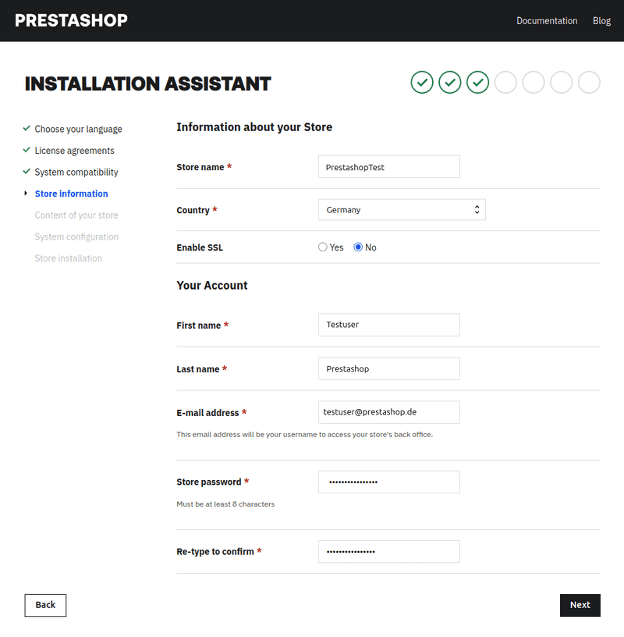624x637 pixels.
Task: Click the third completed step checkmark circle
Action: click(x=477, y=82)
